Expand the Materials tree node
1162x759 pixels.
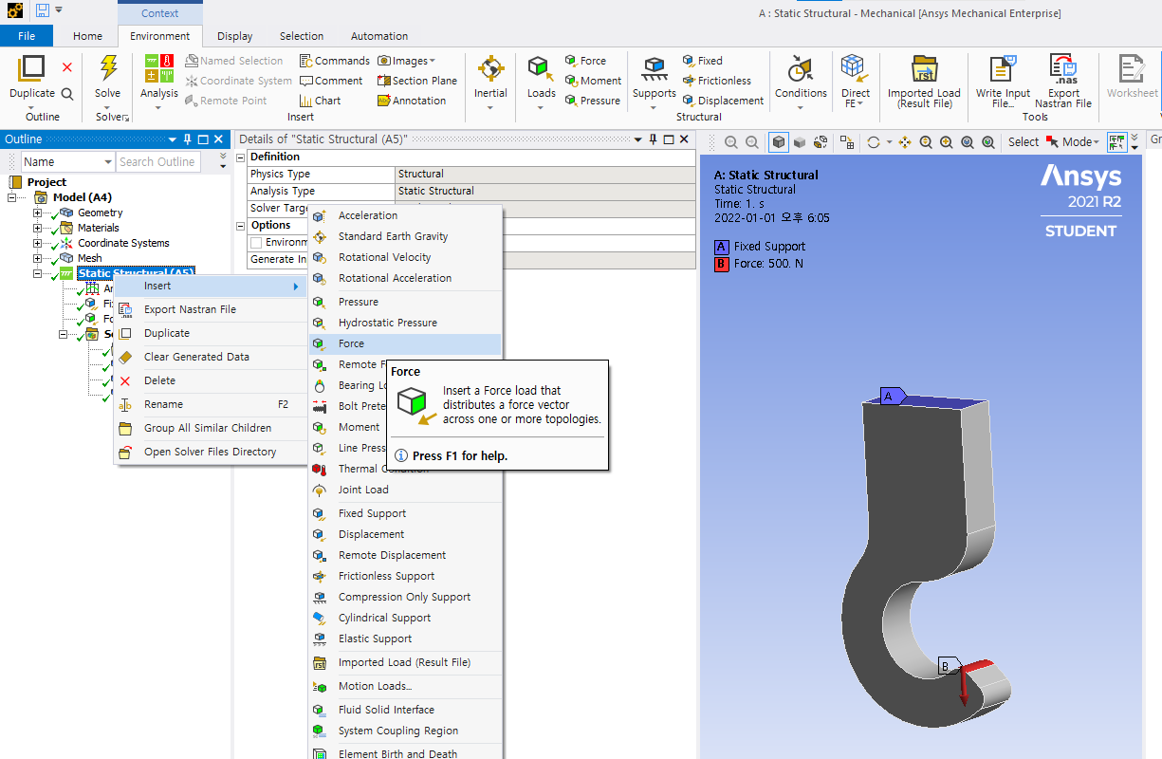click(x=38, y=228)
